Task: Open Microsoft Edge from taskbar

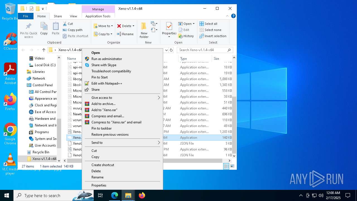Action: click(x=115, y=195)
